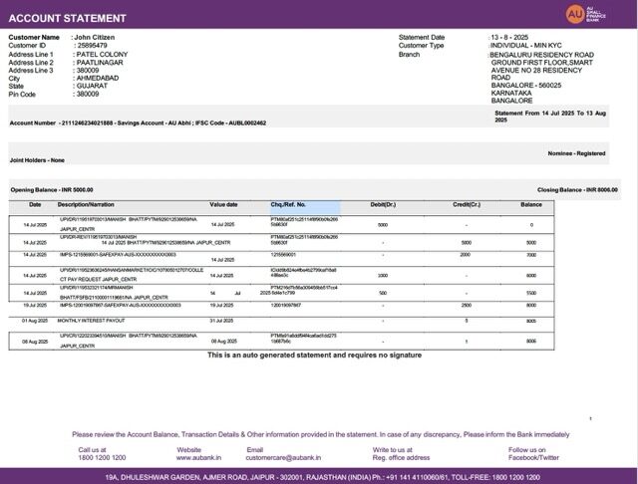Click the 500 debit amount
This screenshot has height=484, width=638.
click(x=383, y=293)
